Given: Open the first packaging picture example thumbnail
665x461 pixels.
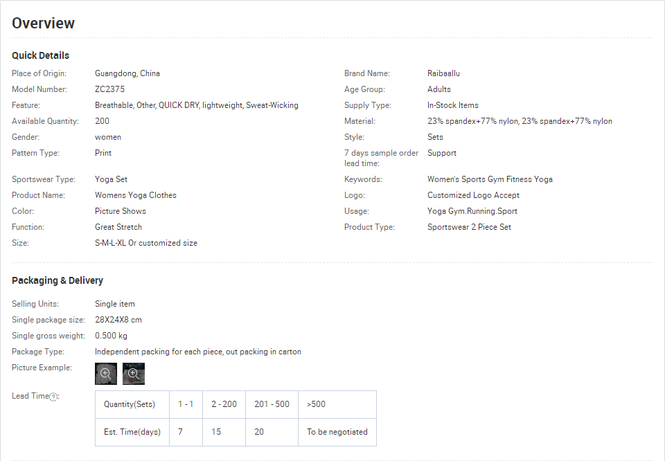Looking at the screenshot, I should coord(105,374).
